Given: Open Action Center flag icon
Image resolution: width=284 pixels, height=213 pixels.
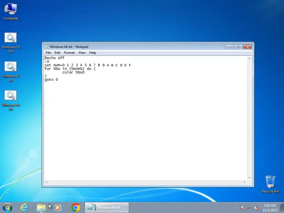Looking at the screenshot, I should 243,208.
